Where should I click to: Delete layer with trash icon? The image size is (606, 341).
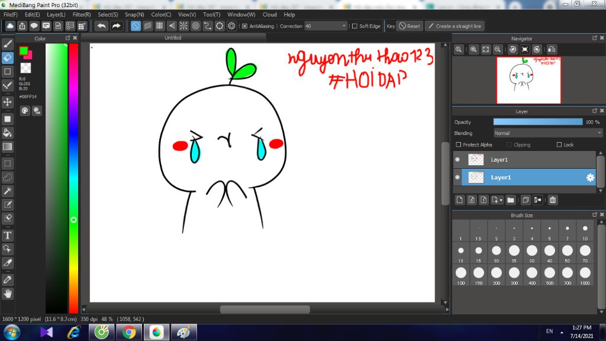click(553, 200)
